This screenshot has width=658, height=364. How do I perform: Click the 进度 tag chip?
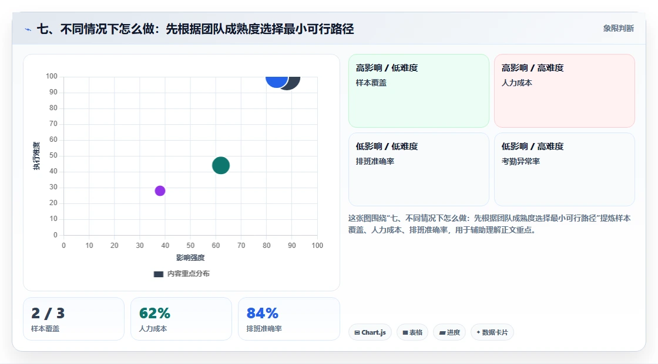coord(449,332)
